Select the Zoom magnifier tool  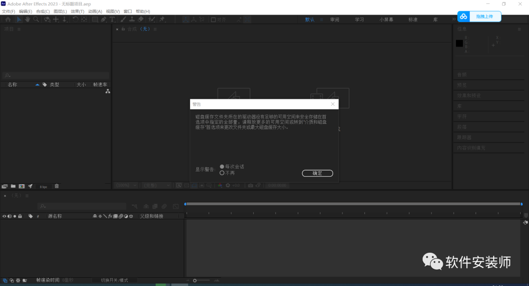[36, 20]
